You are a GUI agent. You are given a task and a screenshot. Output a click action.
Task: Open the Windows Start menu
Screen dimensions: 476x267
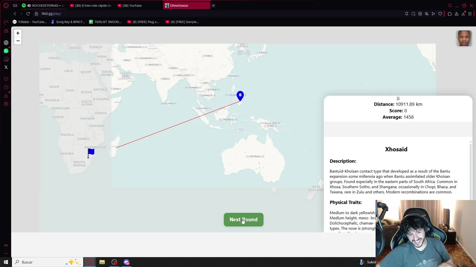[6, 262]
